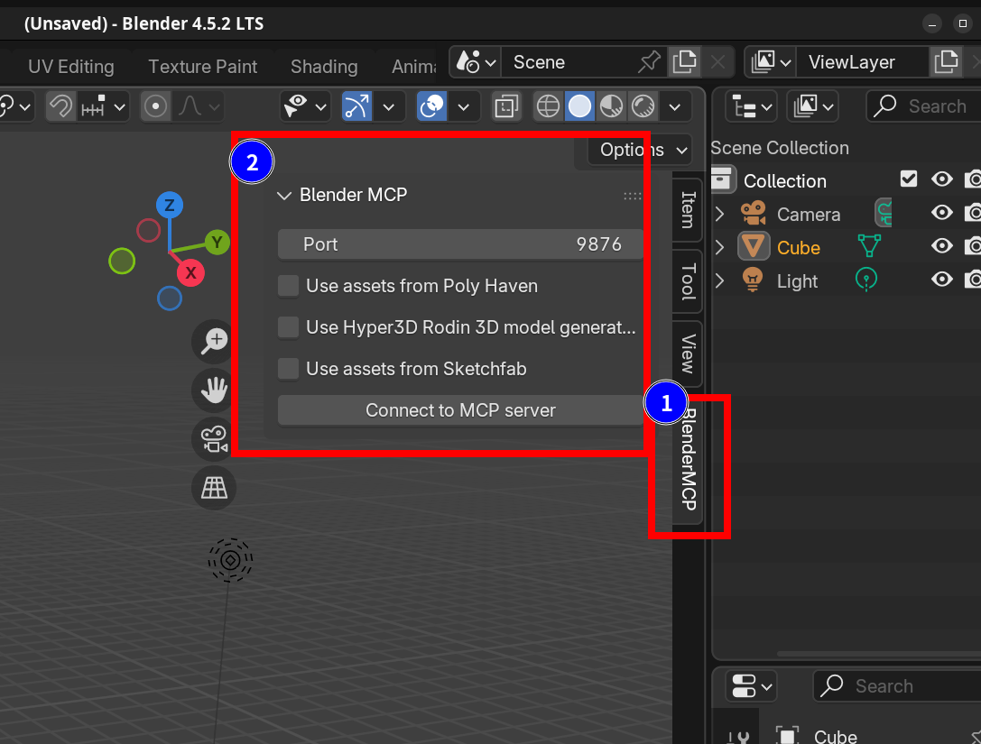Toggle snapping magnet icon

point(60,106)
